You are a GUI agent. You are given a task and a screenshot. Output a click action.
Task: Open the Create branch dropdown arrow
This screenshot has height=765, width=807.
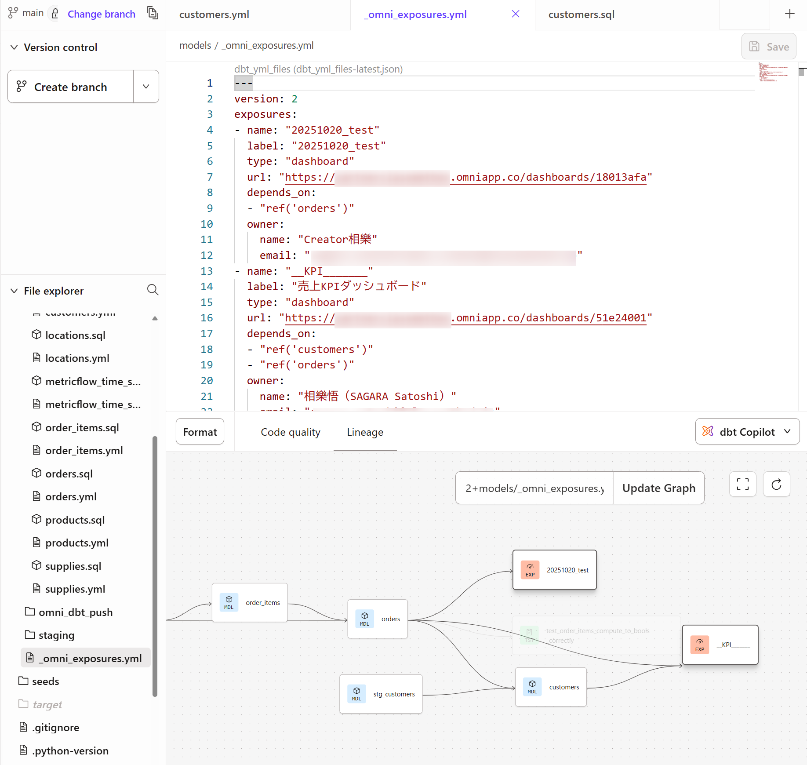point(146,87)
